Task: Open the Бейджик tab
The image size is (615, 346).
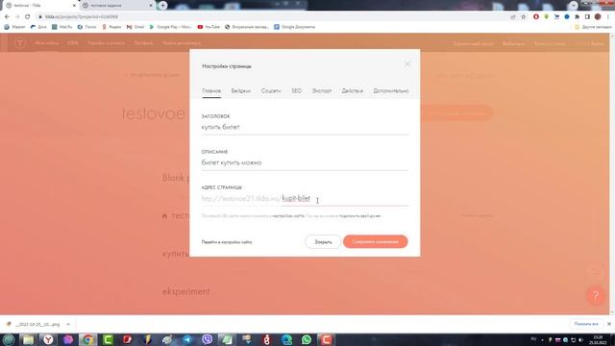Action: pyautogui.click(x=241, y=91)
